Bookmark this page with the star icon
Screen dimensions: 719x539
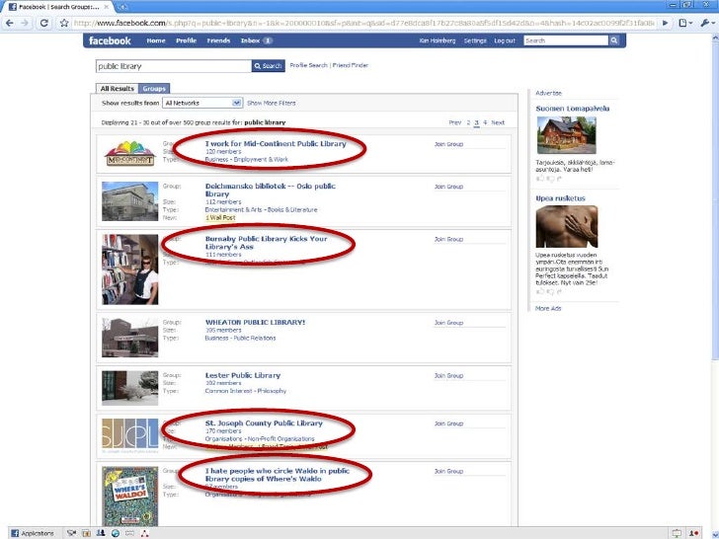click(x=64, y=23)
